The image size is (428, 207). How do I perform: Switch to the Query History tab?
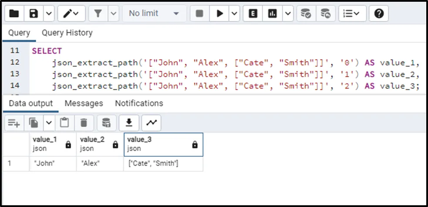point(67,33)
